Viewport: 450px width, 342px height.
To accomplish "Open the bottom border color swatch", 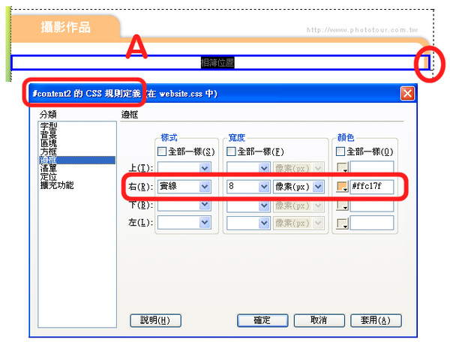I will 343,205.
